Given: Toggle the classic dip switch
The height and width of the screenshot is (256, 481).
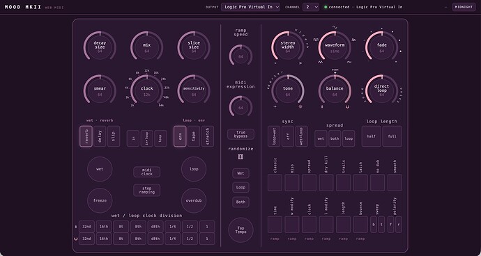Looking at the screenshot, I should coord(275,183).
